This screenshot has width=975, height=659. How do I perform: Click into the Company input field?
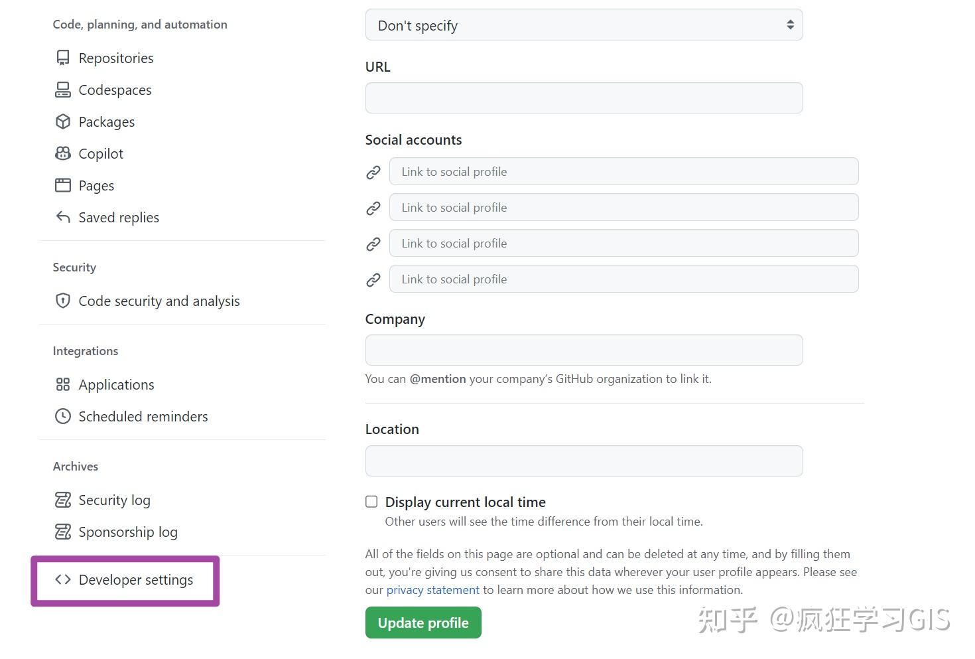(x=584, y=350)
